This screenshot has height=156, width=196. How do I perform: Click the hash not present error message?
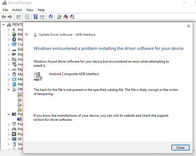click(x=106, y=92)
